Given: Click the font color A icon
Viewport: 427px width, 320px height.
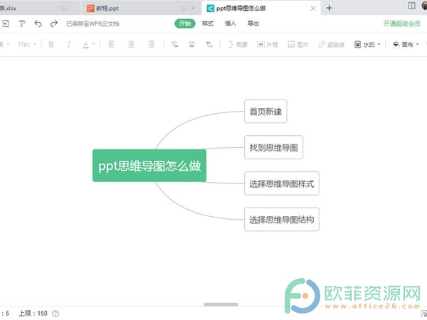Looking at the screenshot, I should 86,44.
